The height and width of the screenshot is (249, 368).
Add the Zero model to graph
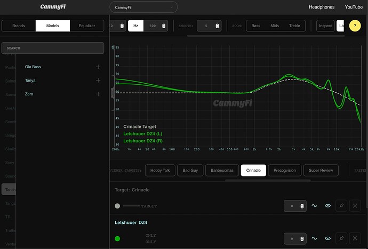[98, 94]
